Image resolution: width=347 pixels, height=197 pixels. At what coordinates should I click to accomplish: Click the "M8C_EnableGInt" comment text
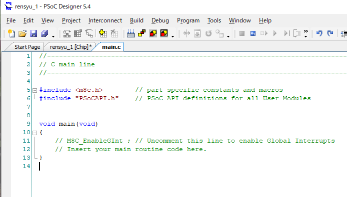click(94, 141)
